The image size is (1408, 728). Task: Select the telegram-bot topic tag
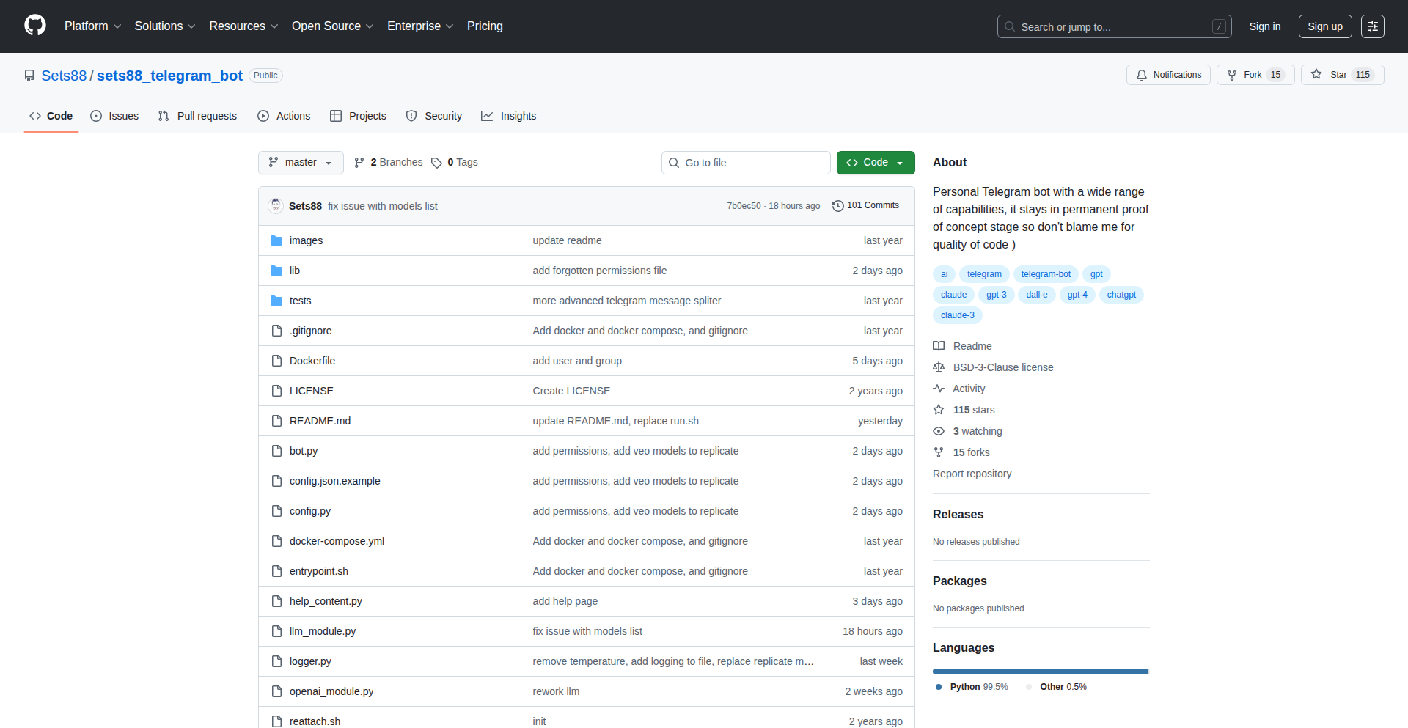tap(1046, 273)
